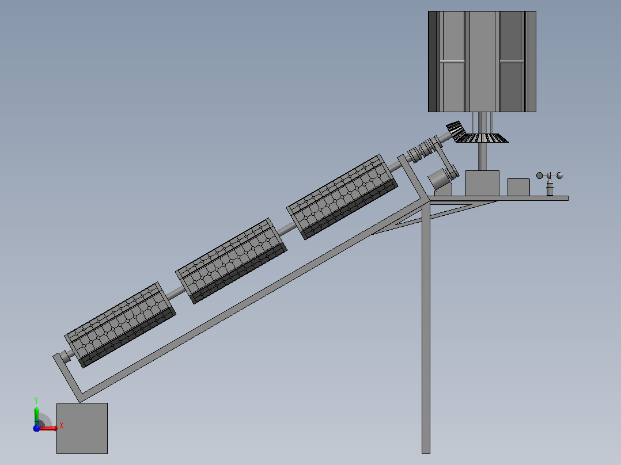Select the tilted bevel gear on the inclined shaft
The height and width of the screenshot is (465, 621).
pos(456,131)
